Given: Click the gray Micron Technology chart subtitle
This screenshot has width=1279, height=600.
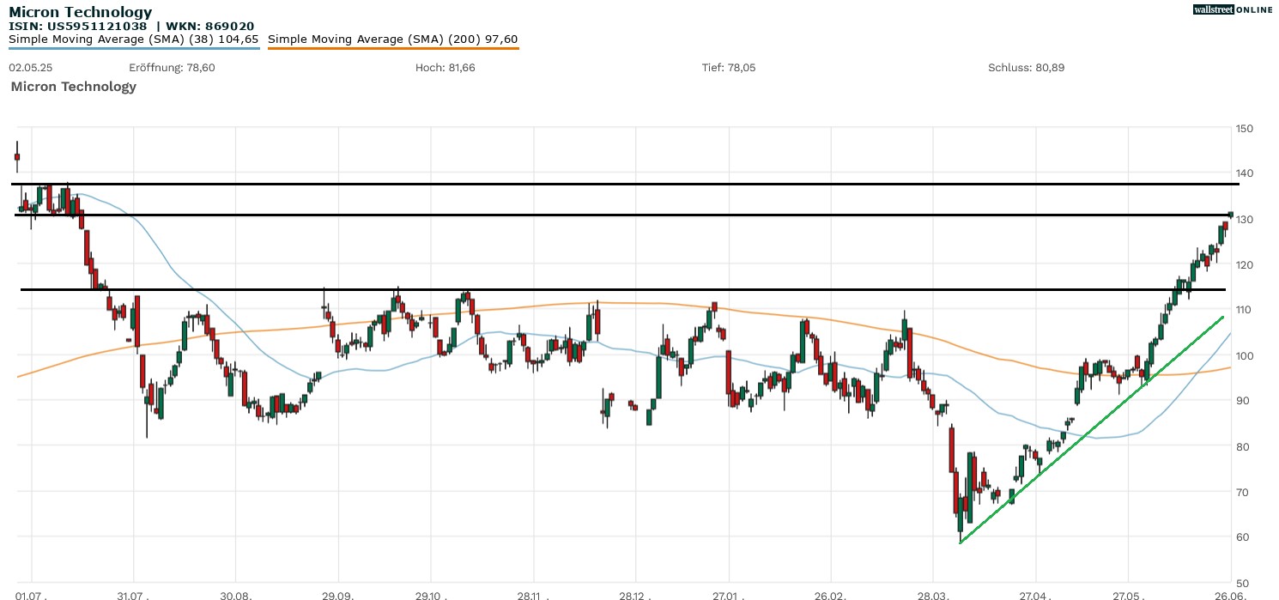Looking at the screenshot, I should tap(74, 87).
